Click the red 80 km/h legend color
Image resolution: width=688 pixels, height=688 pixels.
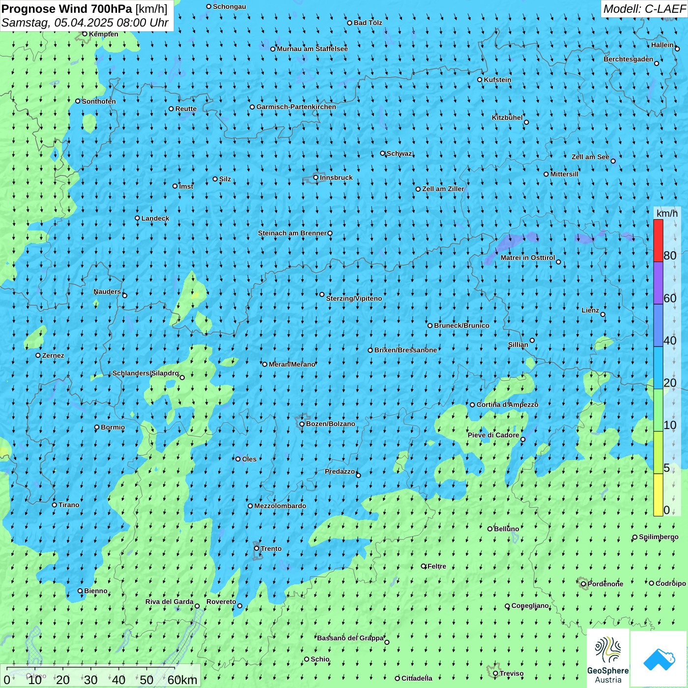(x=658, y=240)
